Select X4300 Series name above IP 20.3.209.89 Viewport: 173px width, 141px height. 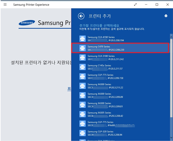click(x=99, y=94)
